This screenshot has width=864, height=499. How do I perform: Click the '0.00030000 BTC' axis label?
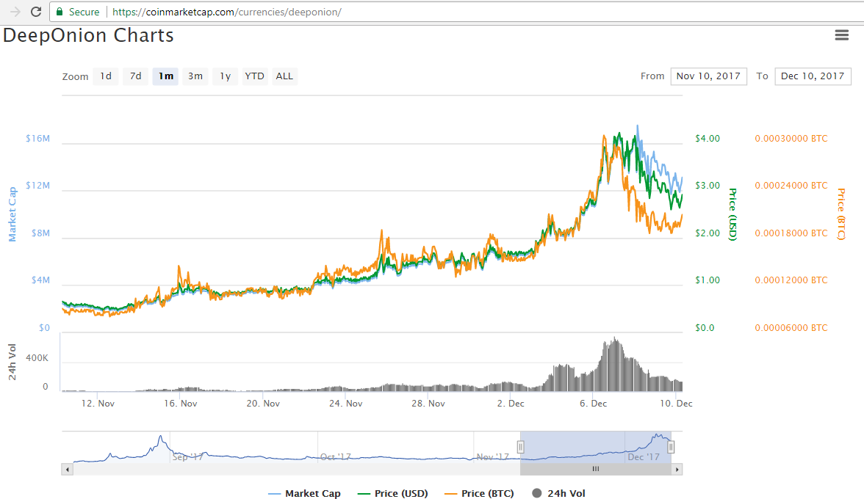[791, 139]
